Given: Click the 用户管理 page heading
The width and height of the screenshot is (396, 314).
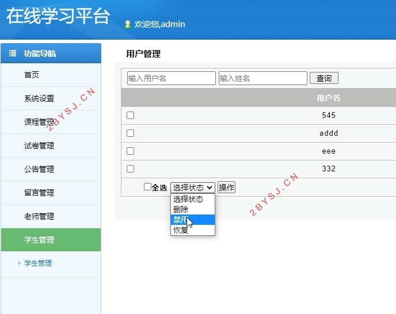Looking at the screenshot, I should (143, 53).
